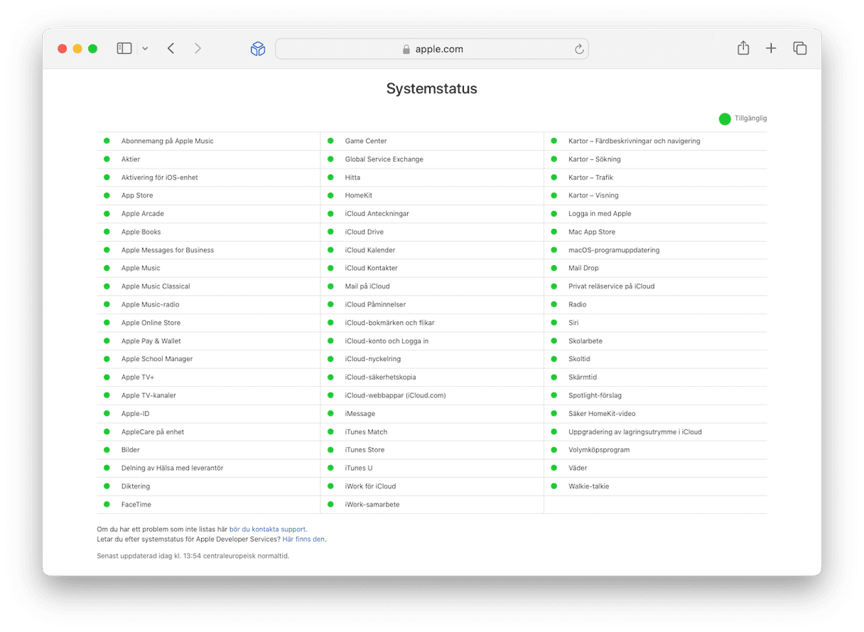Click the status dot beside Game Center

point(330,141)
